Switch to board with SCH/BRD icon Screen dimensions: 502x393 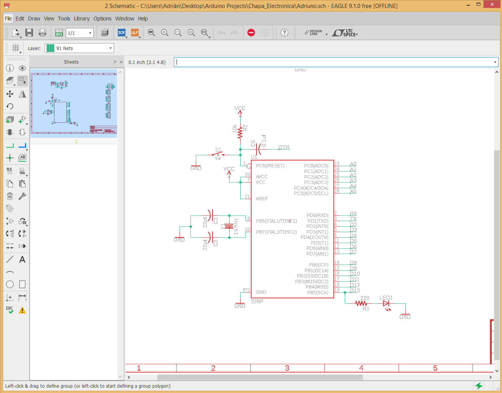[59, 33]
